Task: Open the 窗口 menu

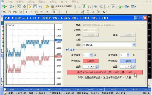Action: tap(64, 2)
